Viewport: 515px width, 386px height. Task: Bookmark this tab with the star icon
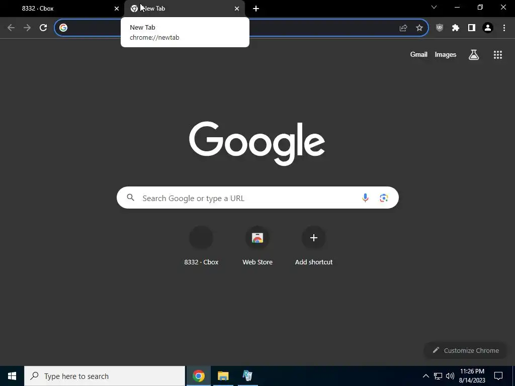[419, 28]
